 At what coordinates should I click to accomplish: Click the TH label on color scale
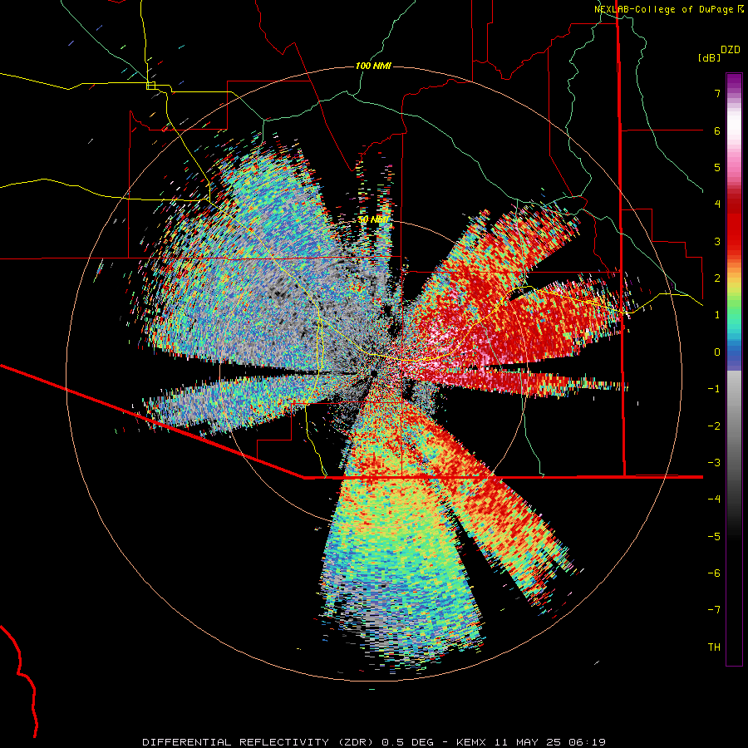coord(714,647)
